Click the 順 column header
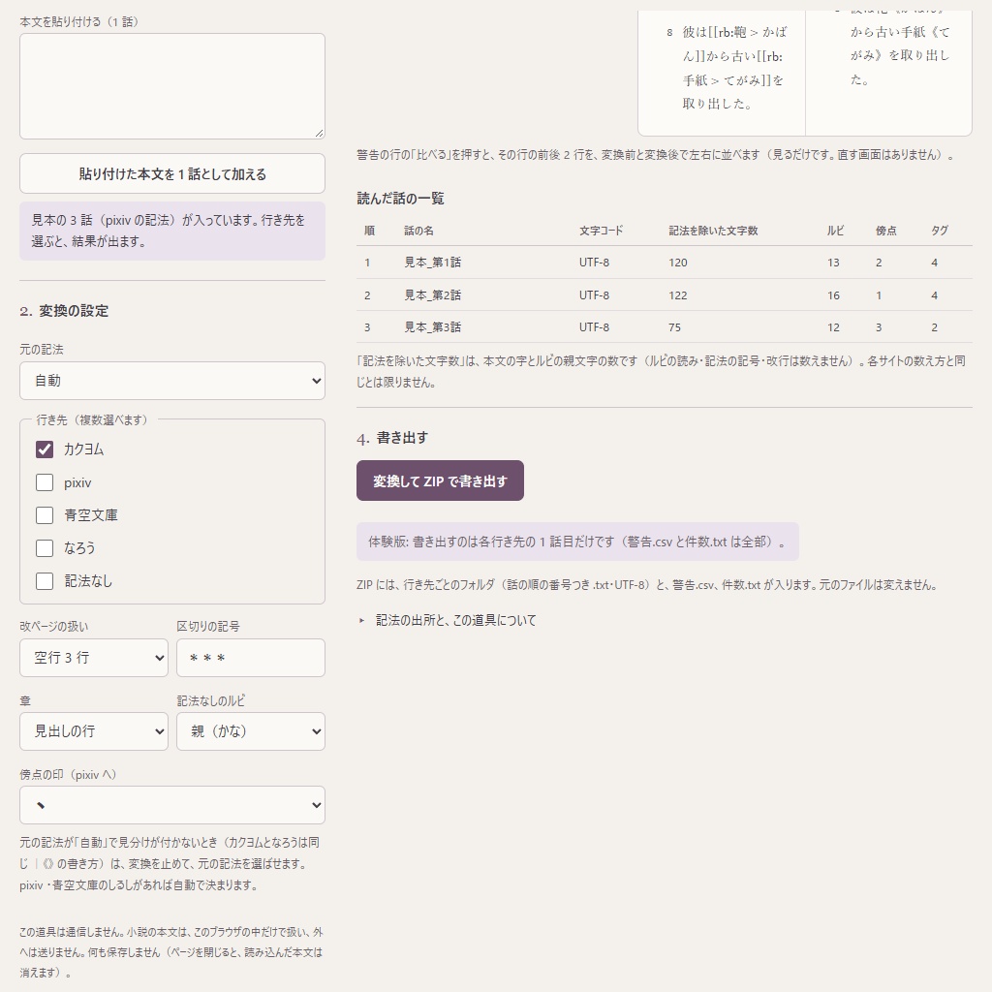This screenshot has width=992, height=992. [369, 231]
